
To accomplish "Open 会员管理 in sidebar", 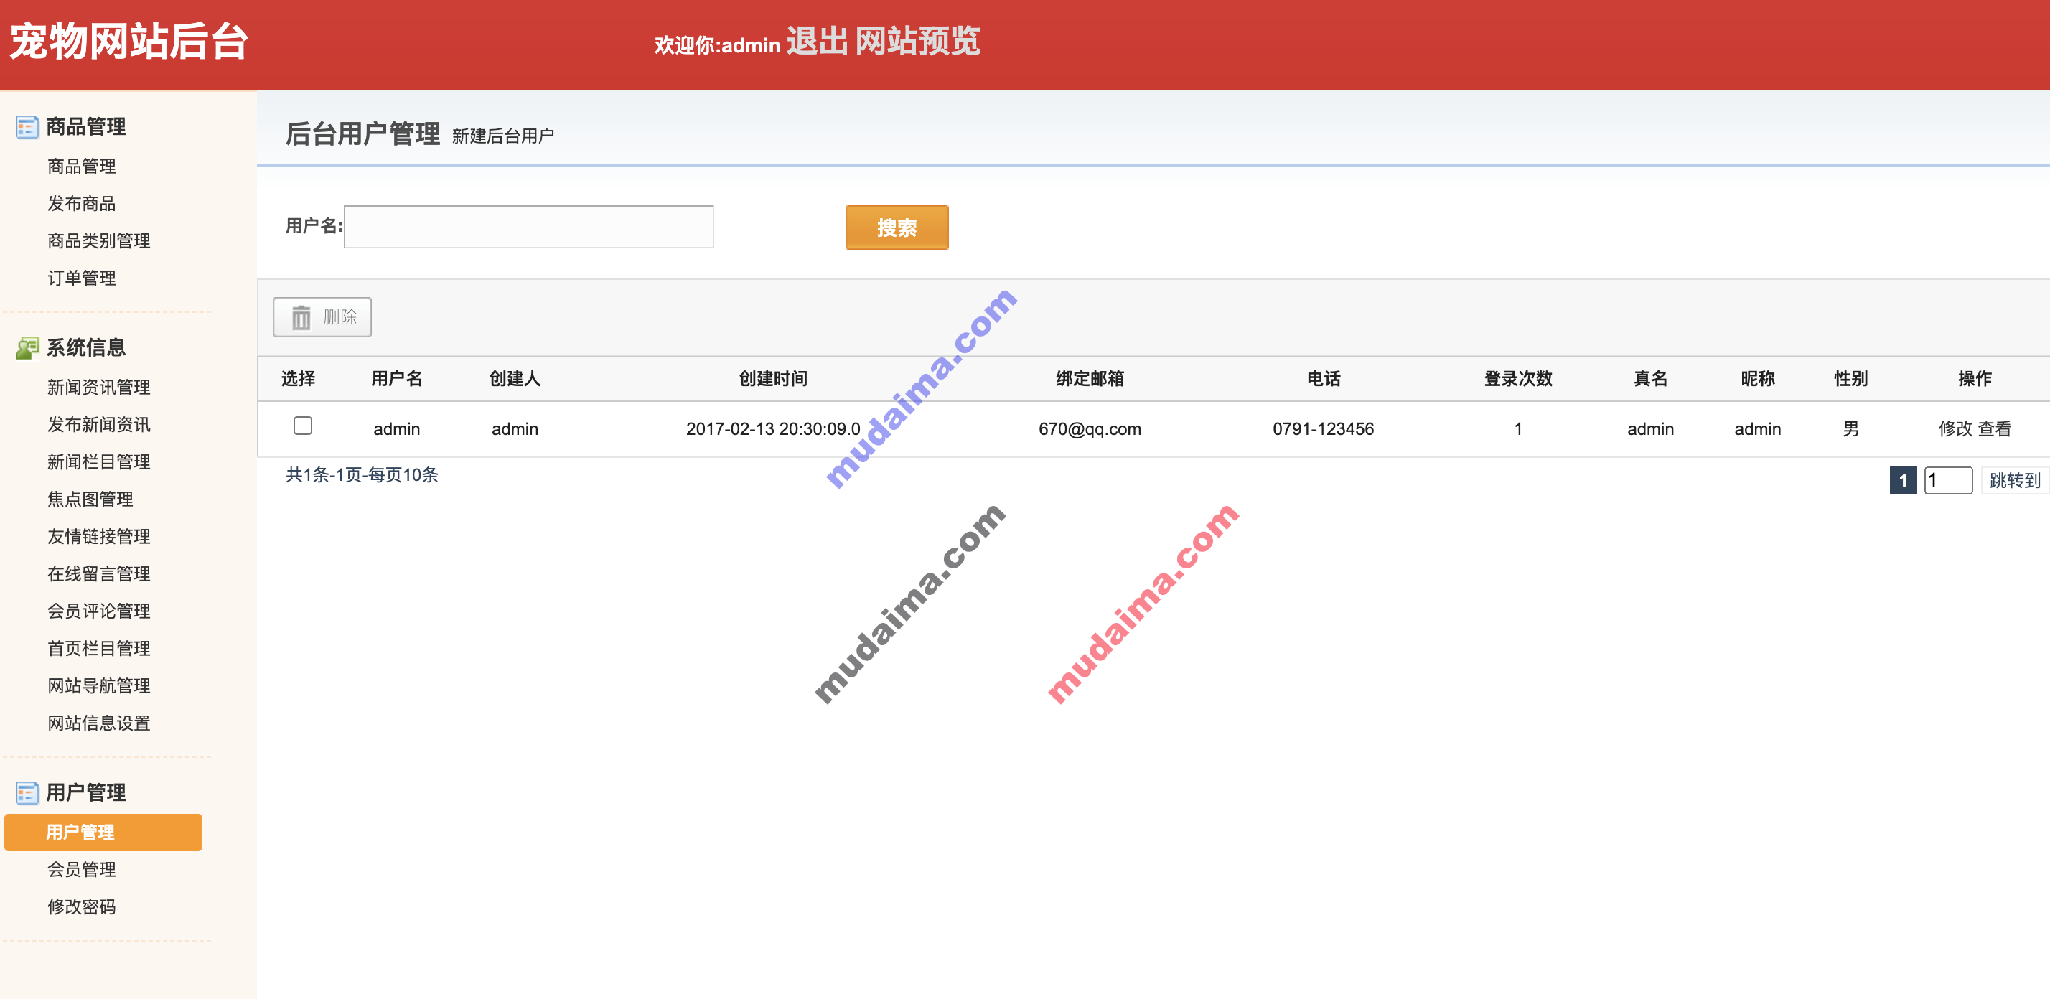I will click(81, 869).
